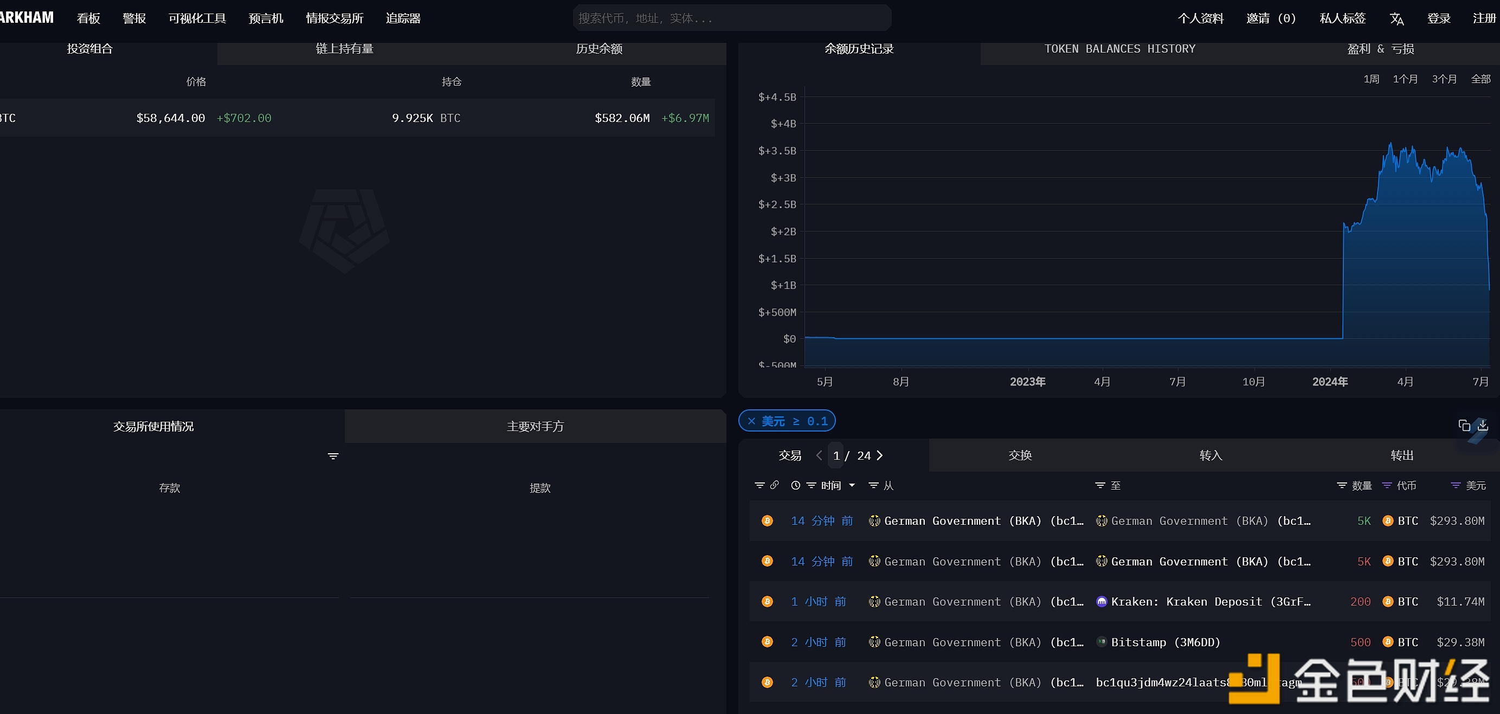1500x714 pixels.
Task: Set chart range to 3个月
Action: point(1444,79)
